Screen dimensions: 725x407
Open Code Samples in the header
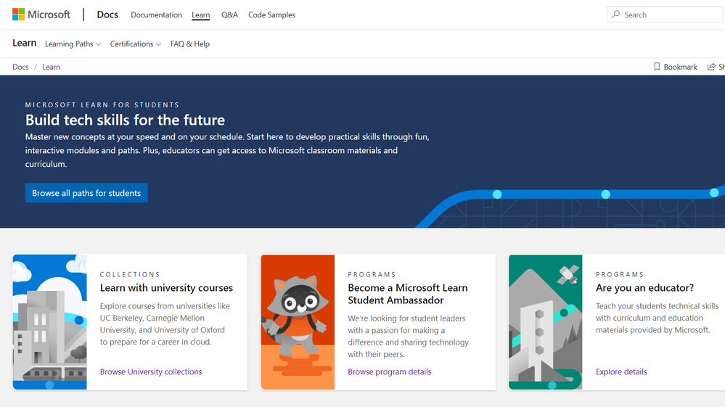(271, 15)
